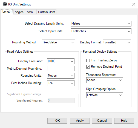The image size is (138, 128).
Task: Close the R3 Unit Settings dialog
Action: [134, 4]
